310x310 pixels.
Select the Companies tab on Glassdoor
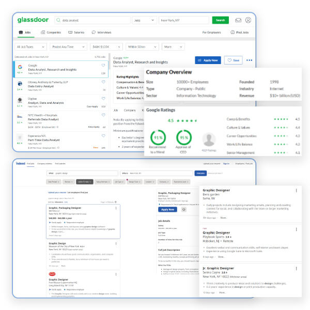tap(51, 32)
